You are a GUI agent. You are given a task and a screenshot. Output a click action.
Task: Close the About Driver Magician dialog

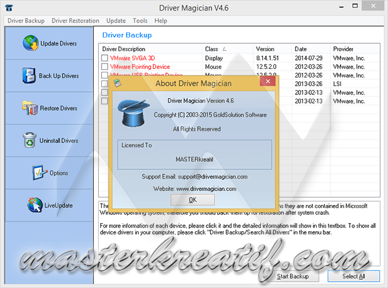pos(267,81)
